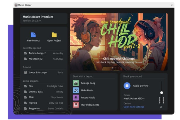Click the "Audio preview" label
Image resolution: width=180 pixels, height=120 pixels.
pos(141,86)
